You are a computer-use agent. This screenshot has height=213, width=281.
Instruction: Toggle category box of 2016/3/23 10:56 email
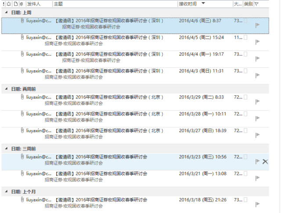(246, 157)
